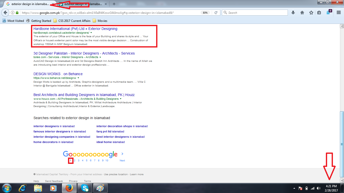Search related 'interior designing companies in islamabad'
Viewport: 344px width, 193px height.
[x=62, y=137]
